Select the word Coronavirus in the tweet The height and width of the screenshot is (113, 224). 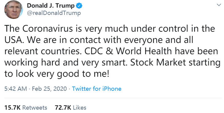coord(47,29)
